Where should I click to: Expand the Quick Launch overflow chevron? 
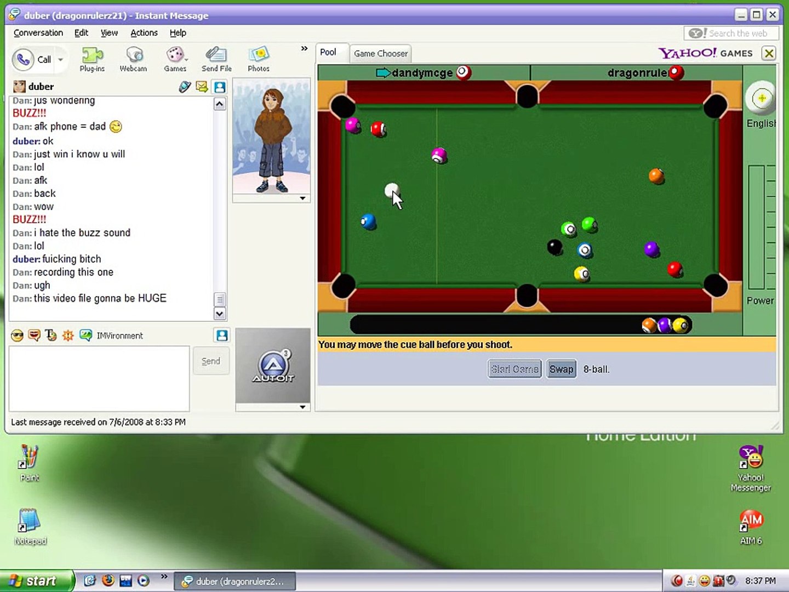click(164, 577)
